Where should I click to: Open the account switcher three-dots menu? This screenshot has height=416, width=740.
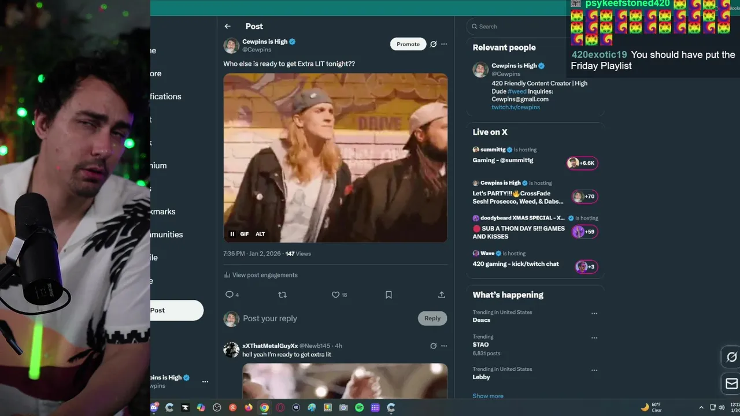point(205,381)
